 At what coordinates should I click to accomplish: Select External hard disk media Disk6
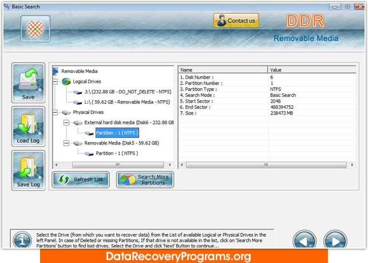[129, 123]
